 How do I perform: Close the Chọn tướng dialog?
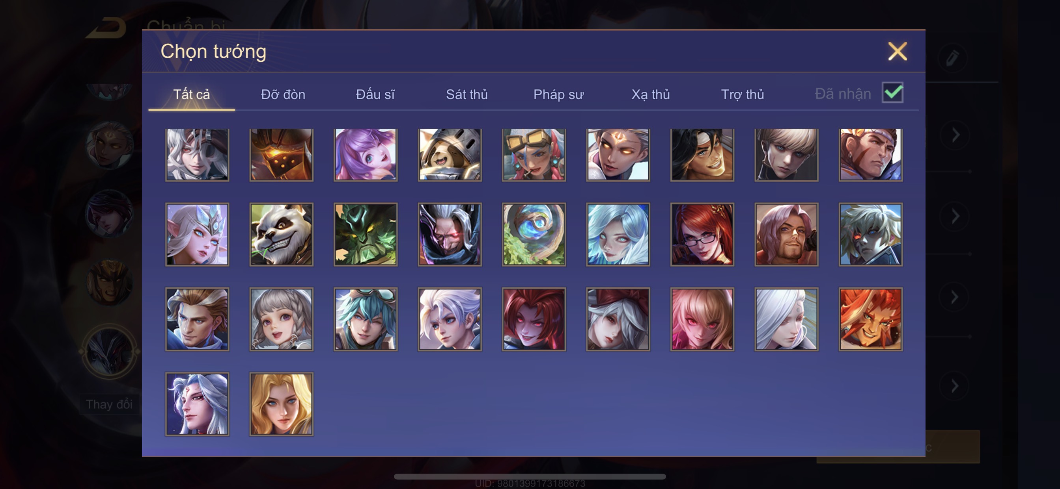tap(898, 51)
